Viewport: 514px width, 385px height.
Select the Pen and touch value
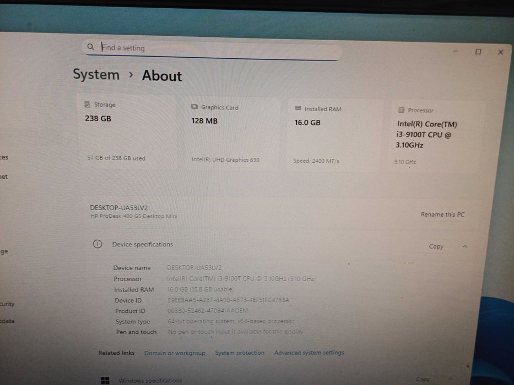(235, 332)
